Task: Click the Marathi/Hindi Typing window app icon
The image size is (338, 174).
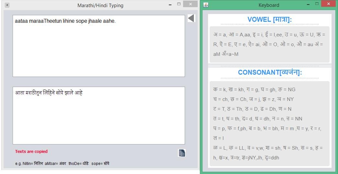Action: point(7,5)
